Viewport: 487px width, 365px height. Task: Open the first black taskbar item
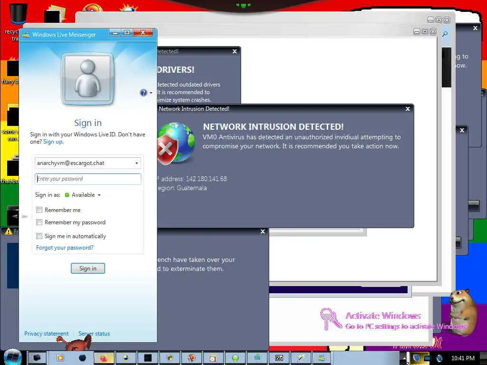coord(37,358)
